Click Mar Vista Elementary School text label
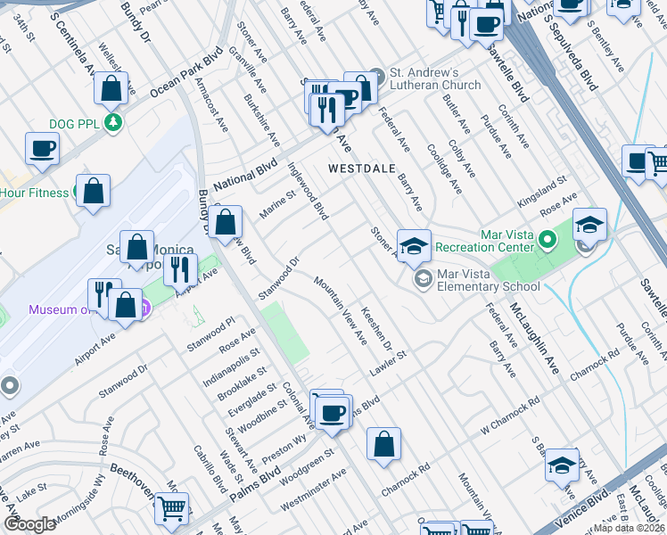The width and height of the screenshot is (667, 535). click(x=489, y=280)
